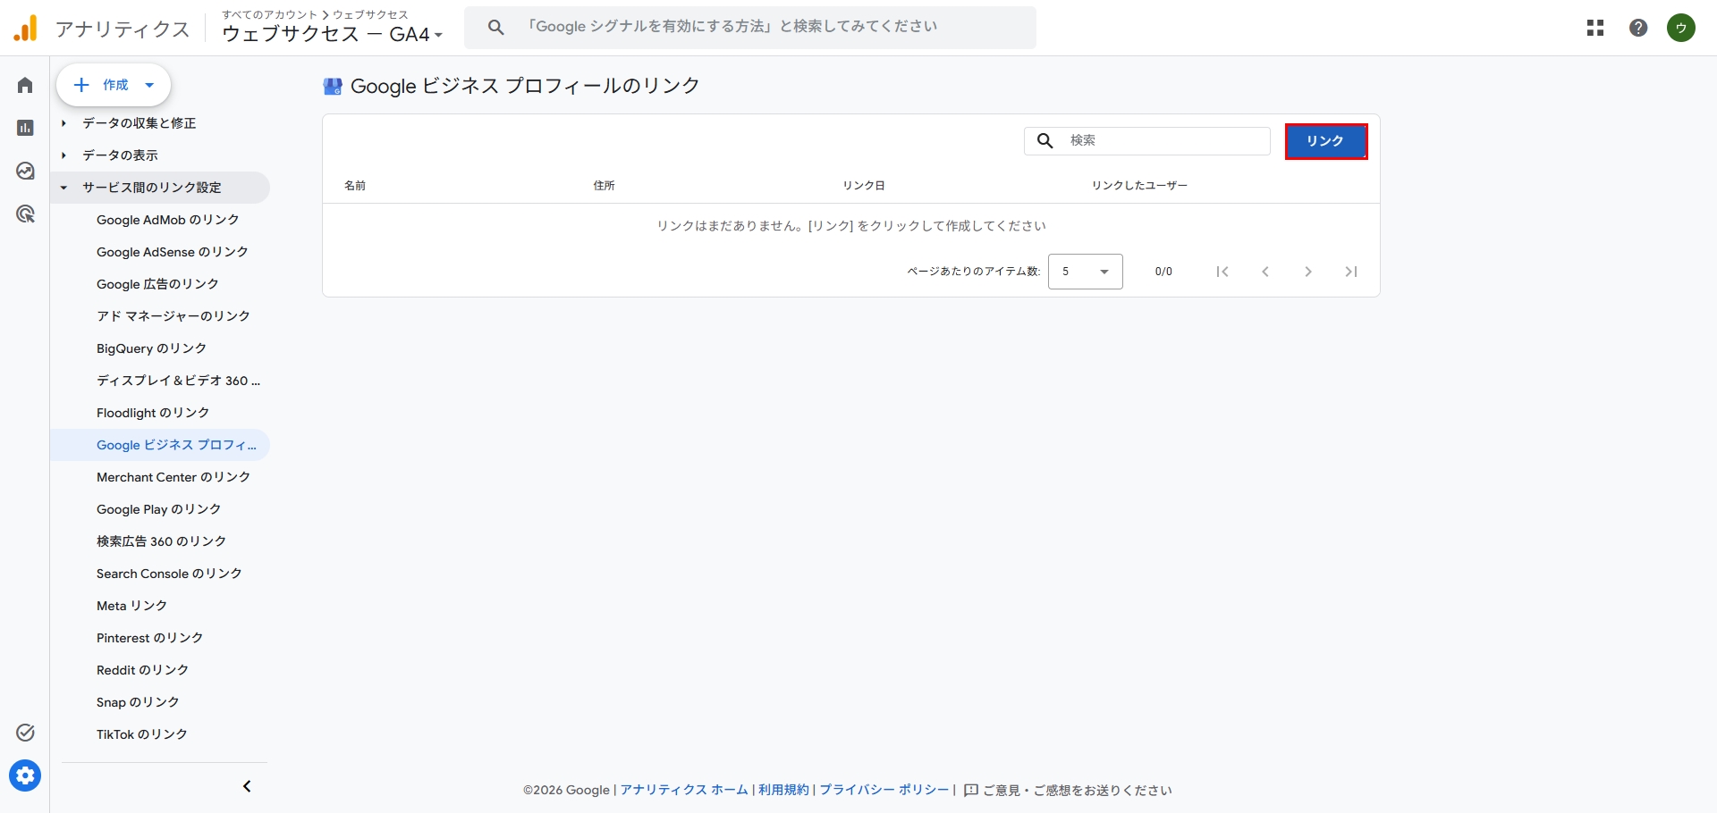Focus the table 検索 input field

[1147, 140]
